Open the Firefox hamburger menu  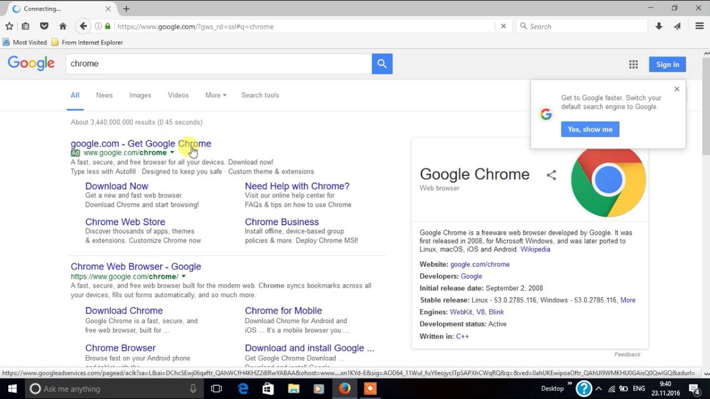(x=699, y=26)
